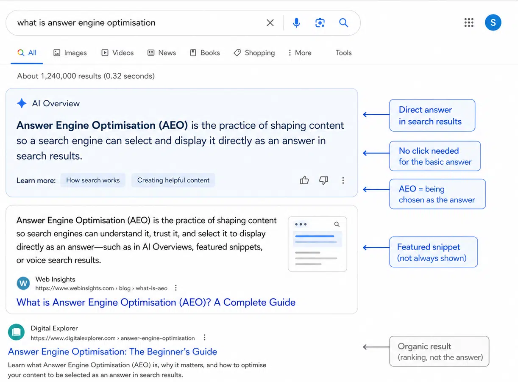Viewport: 518px width, 382px height.
Task: Click the digitalexplorer.com breadcrumb URL
Action: (113, 338)
